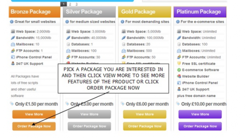Click the Gold Package Mailboxes icon
Screen dimensions: 246x138
point(124,51)
